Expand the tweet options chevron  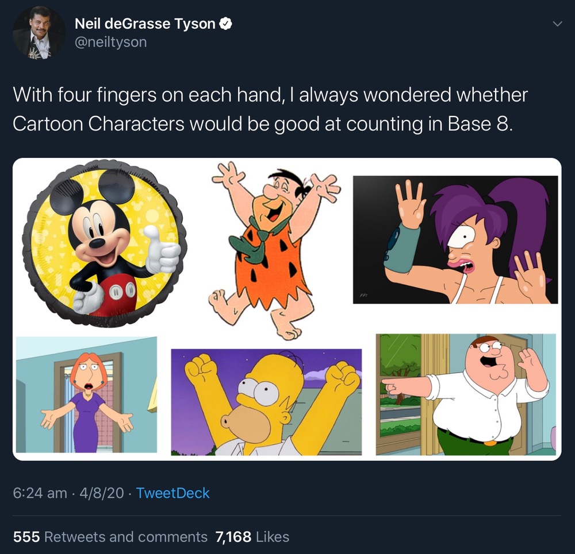click(x=556, y=24)
